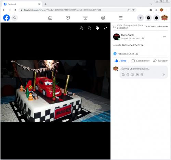This screenshot has height=160, width=171.
Task: Close the Facebook tab
Action: (x=39, y=4)
